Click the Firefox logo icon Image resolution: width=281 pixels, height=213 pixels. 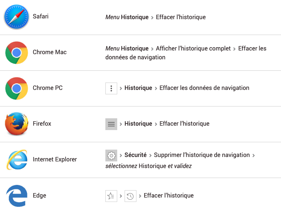17,123
